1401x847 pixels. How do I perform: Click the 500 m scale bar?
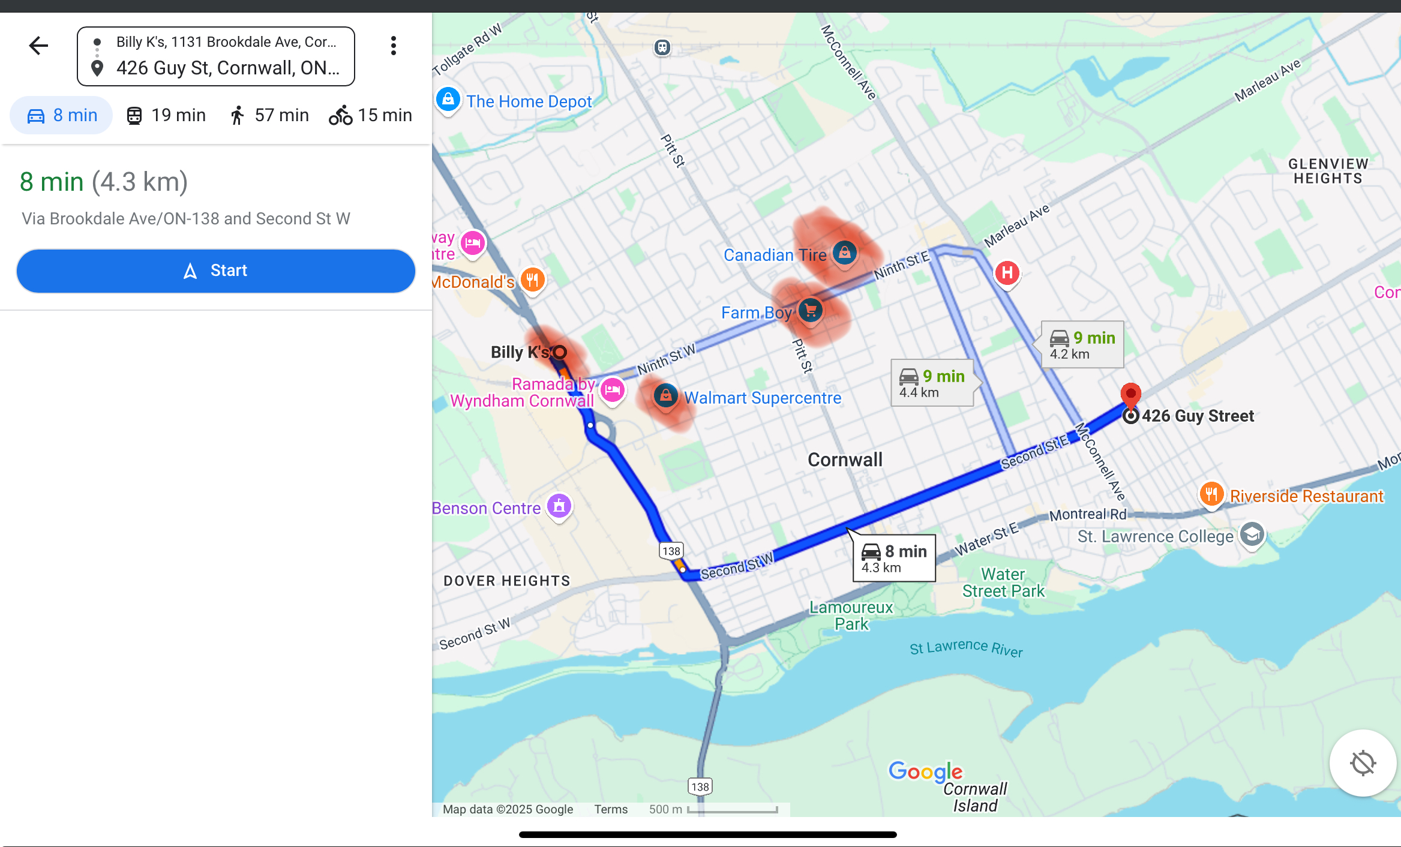click(713, 809)
